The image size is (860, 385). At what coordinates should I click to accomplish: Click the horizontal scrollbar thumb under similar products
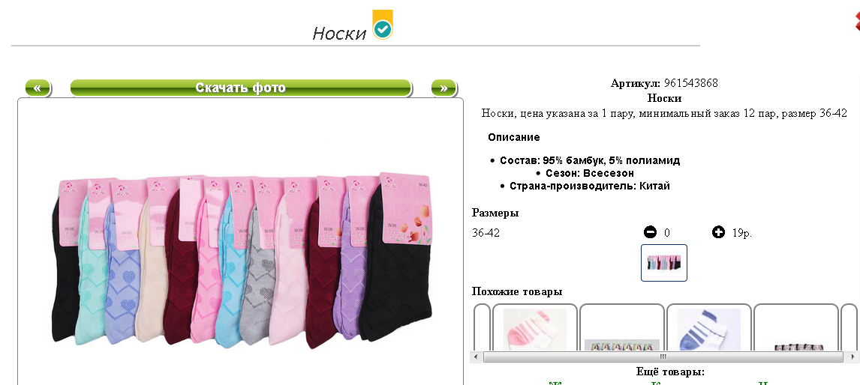click(663, 357)
